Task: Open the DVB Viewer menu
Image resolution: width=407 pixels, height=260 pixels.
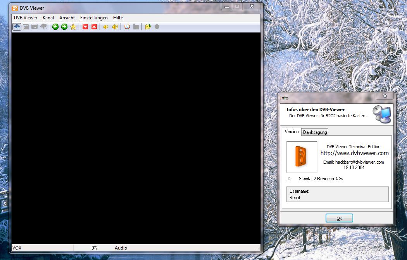Action: coord(26,18)
